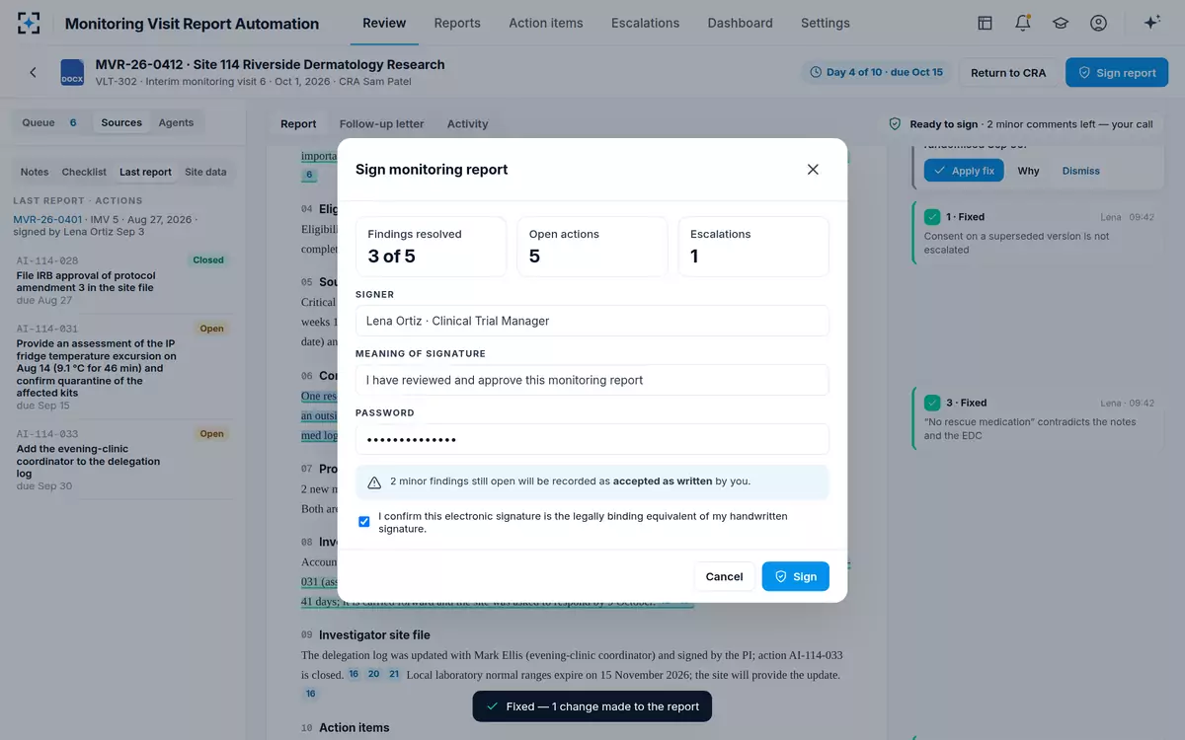The image size is (1185, 740).
Task: Select the Queue tab
Action: click(49, 122)
